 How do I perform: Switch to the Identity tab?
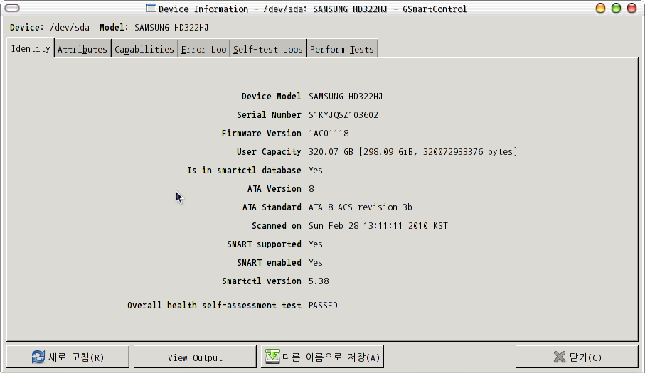31,48
